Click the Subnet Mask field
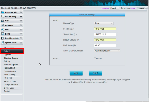Image resolution: width=149 pixels, height=102 pixels. (x=105, y=34)
